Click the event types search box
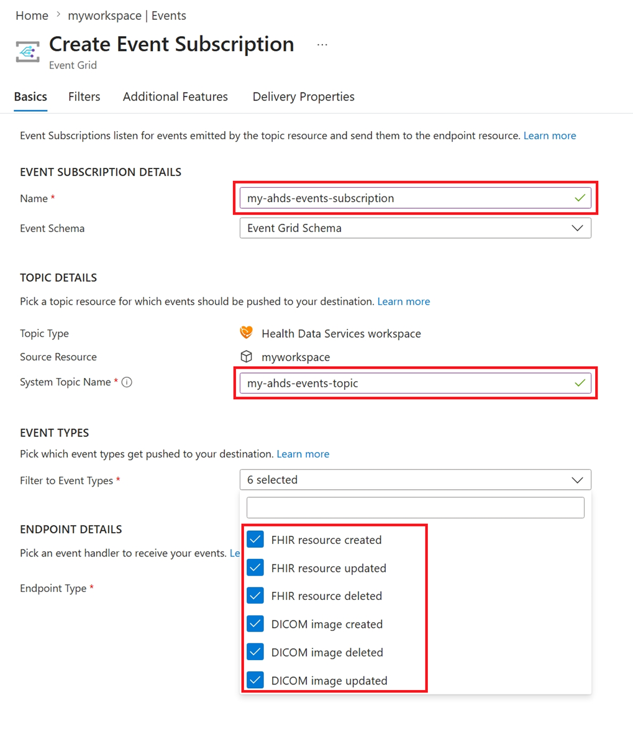 [x=416, y=507]
